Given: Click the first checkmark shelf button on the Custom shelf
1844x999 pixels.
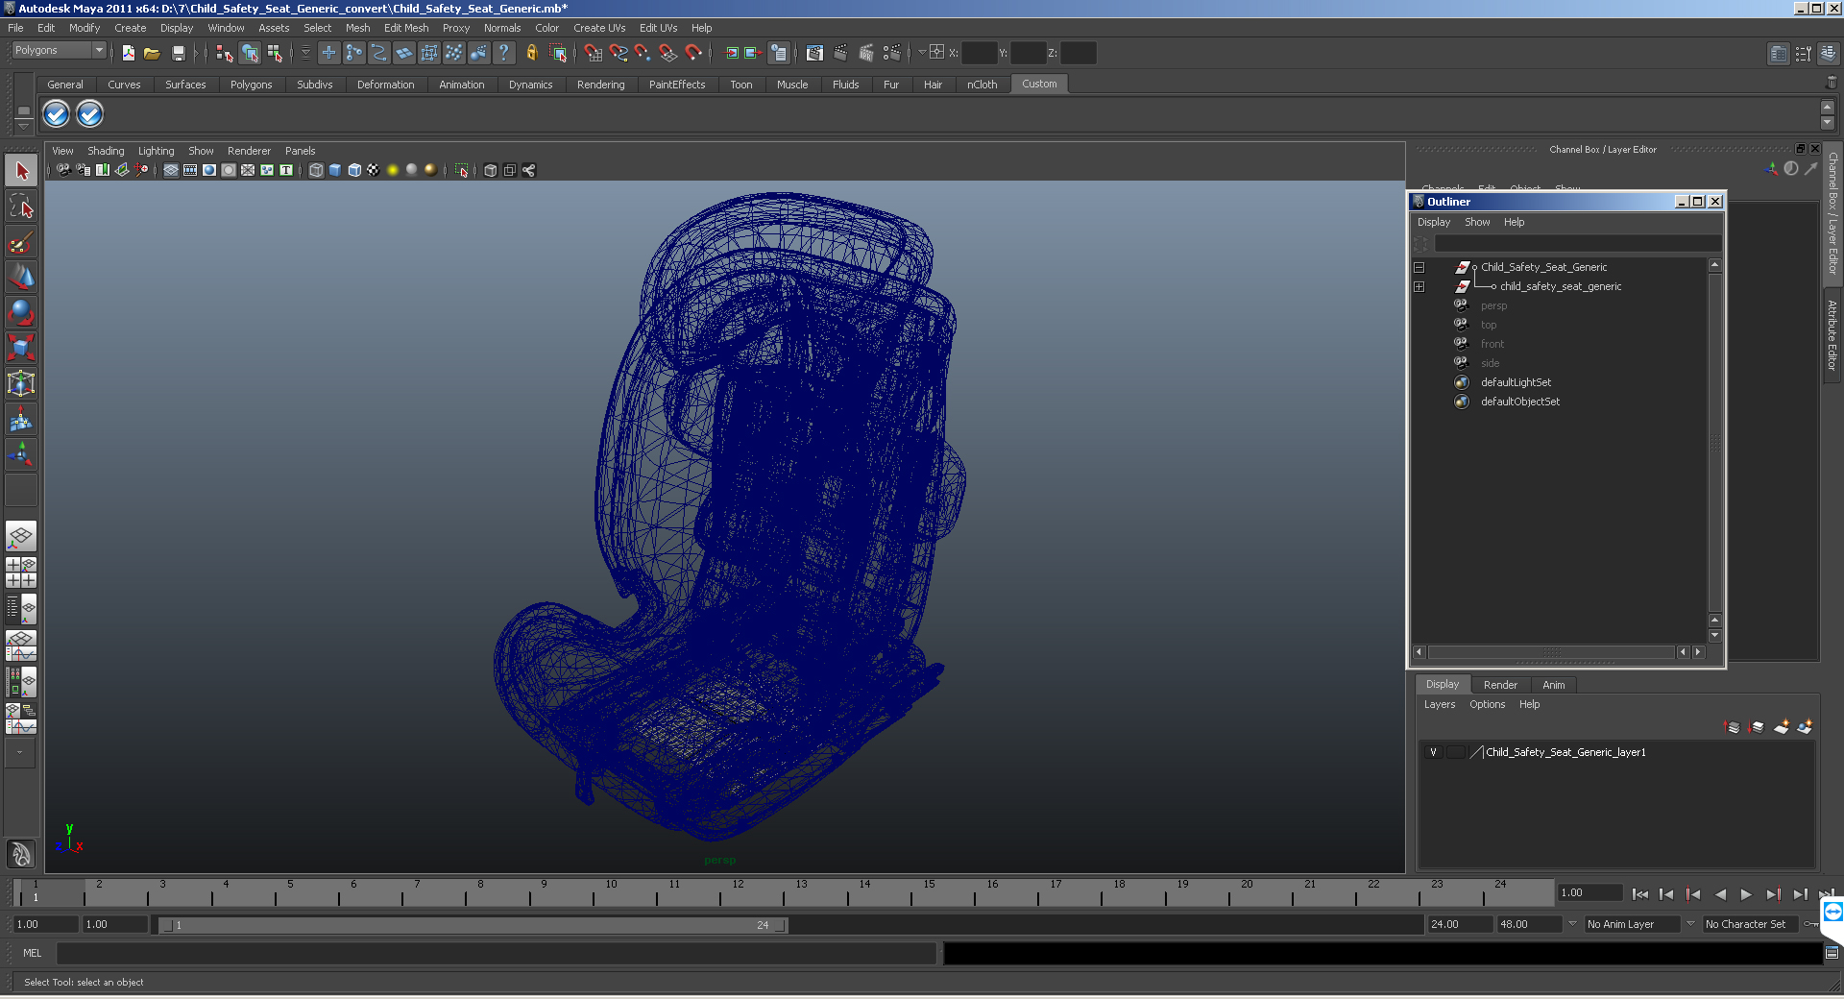Looking at the screenshot, I should click(57, 114).
